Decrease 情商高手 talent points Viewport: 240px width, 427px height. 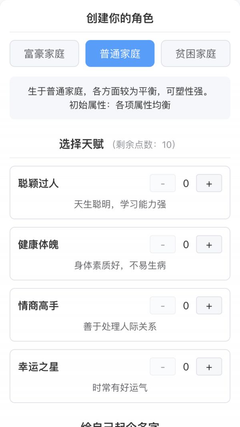click(x=162, y=305)
